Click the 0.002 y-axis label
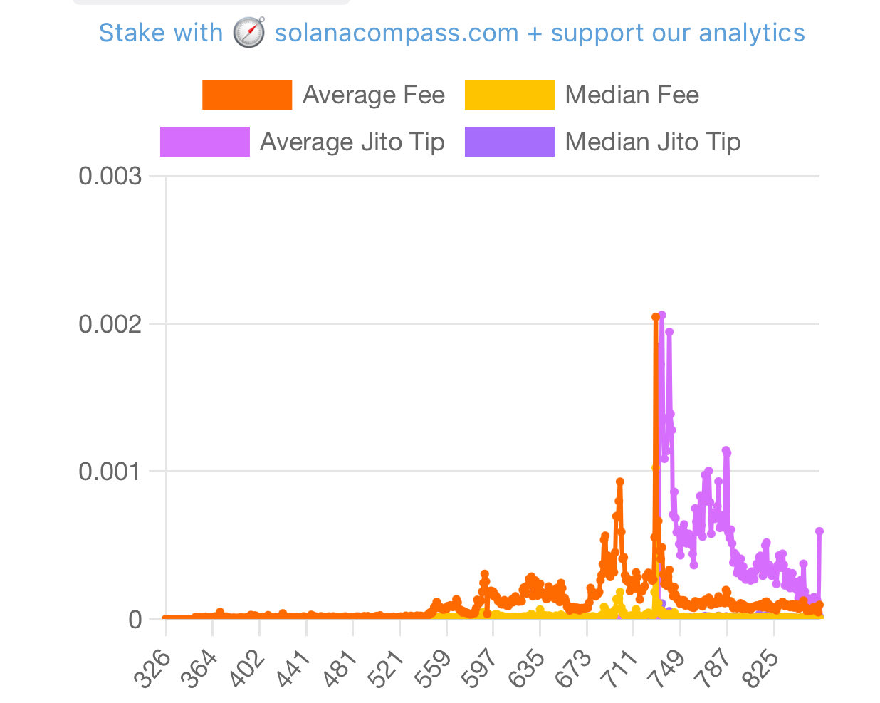Screen dimensions: 880x703 pos(110,324)
